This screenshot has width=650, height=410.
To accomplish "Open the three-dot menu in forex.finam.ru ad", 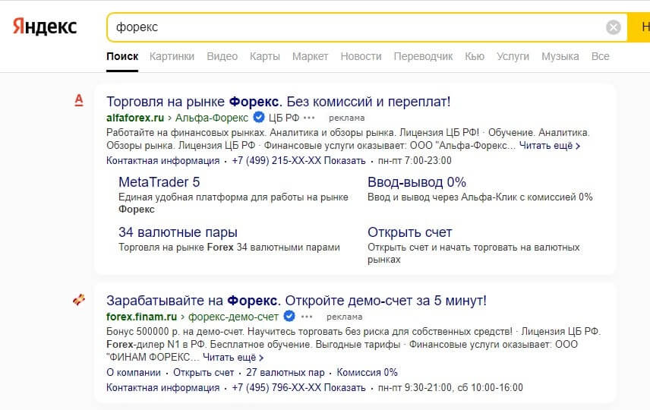I will click(x=307, y=317).
